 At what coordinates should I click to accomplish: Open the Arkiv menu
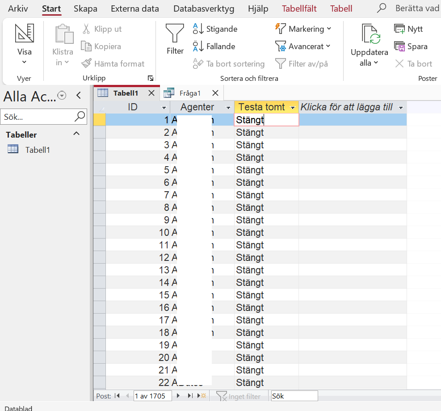pyautogui.click(x=18, y=9)
